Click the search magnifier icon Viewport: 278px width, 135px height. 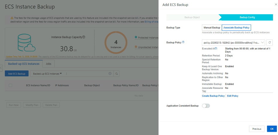click(x=116, y=74)
